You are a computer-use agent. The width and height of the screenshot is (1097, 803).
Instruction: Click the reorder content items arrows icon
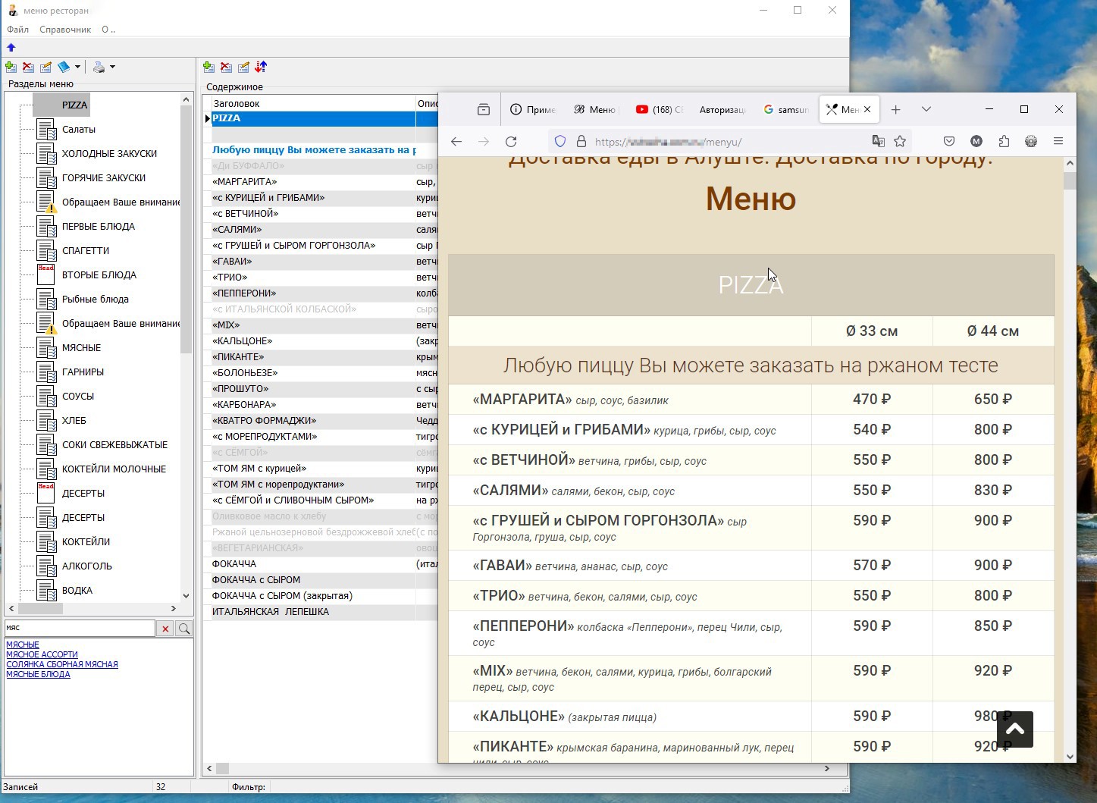click(261, 67)
